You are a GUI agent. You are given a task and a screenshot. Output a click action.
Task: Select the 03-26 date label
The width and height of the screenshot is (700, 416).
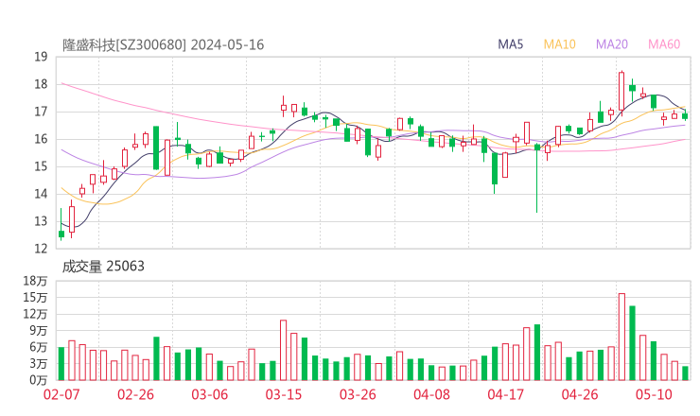tap(358, 394)
